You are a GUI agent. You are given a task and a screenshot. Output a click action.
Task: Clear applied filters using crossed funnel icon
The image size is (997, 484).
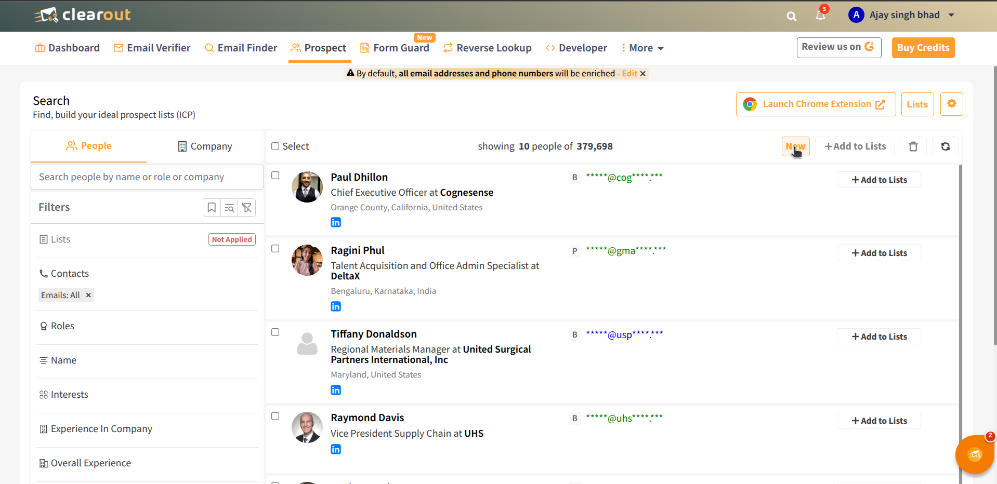(x=247, y=207)
